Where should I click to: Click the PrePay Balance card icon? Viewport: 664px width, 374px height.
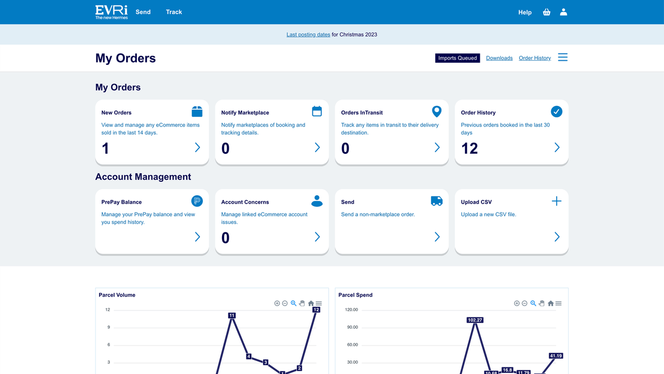197,201
